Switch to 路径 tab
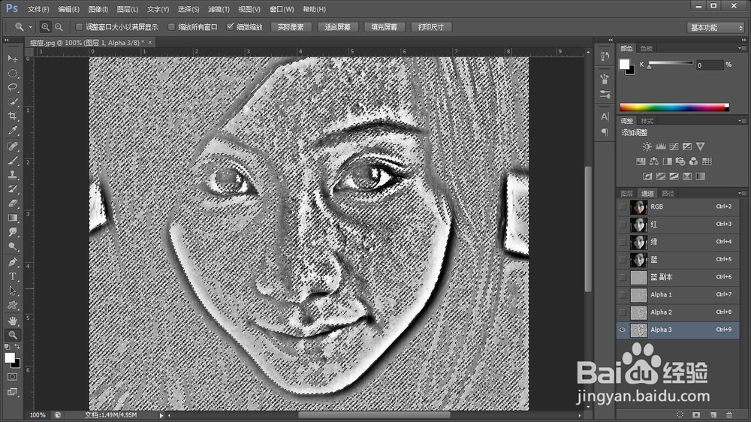Image resolution: width=751 pixels, height=422 pixels. (668, 194)
